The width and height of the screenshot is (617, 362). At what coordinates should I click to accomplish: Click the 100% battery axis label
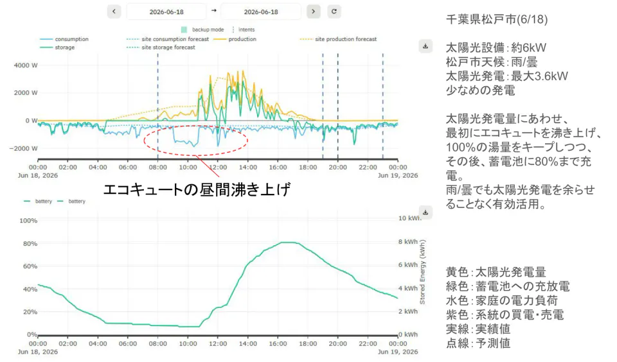coord(28,221)
